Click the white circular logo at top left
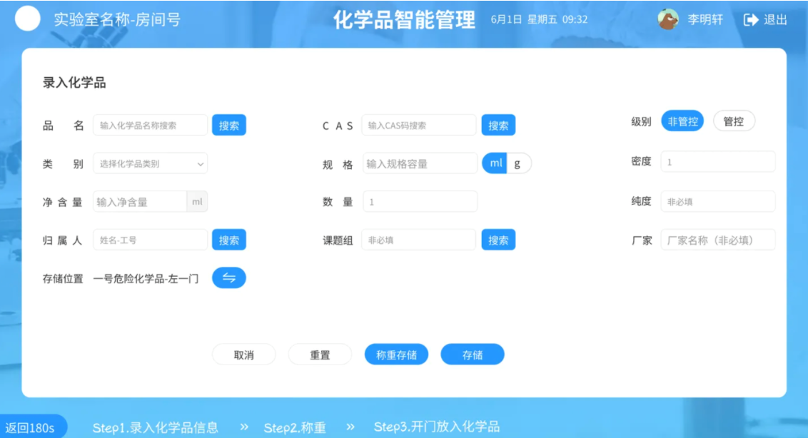The width and height of the screenshot is (808, 438). [x=27, y=19]
